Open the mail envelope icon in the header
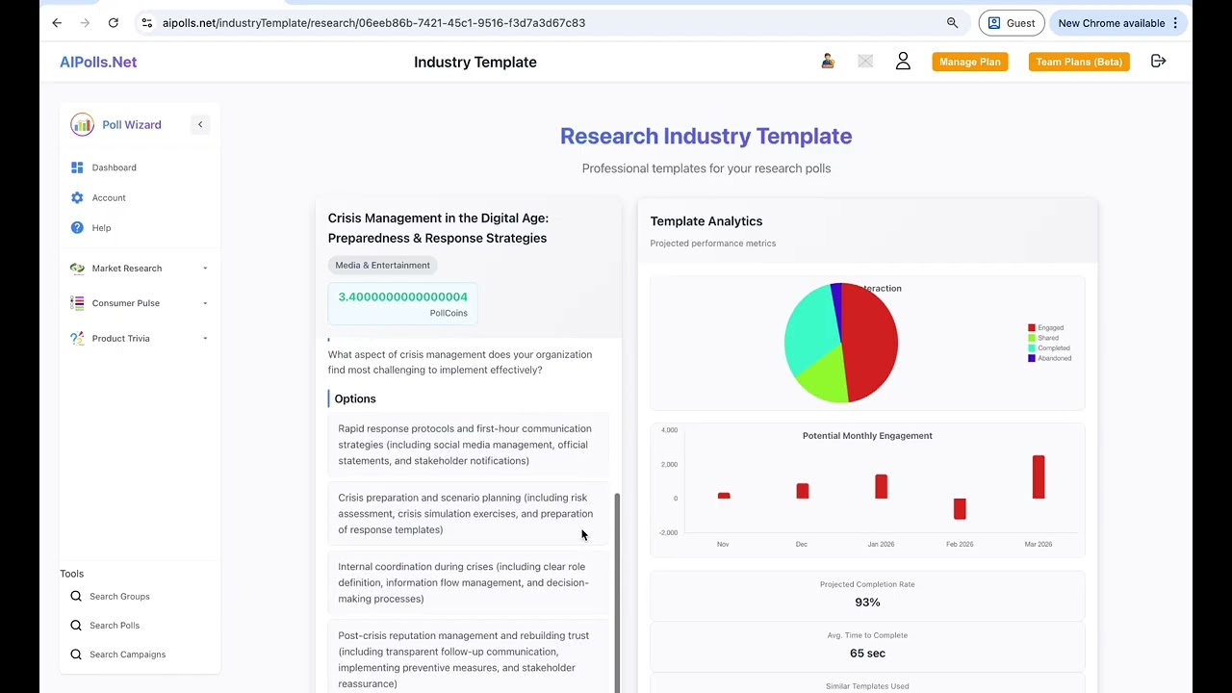Screen dimensions: 1232x693 (x=865, y=62)
